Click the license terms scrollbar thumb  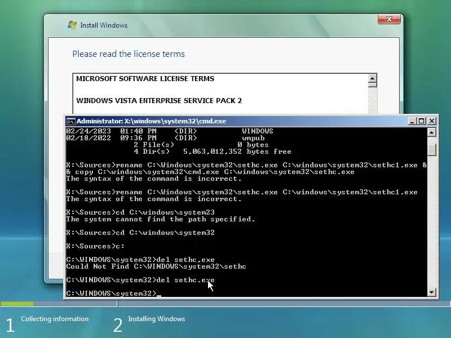pos(373,85)
